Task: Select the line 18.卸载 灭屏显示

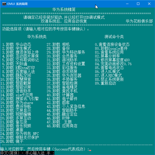Action: (16, 110)
